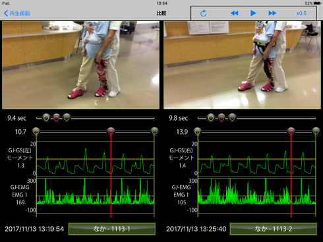Open recording なか - 1113-2
The image size is (323, 242).
[274, 229]
